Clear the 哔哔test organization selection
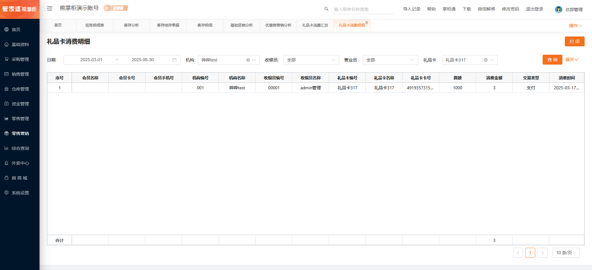 pos(248,60)
